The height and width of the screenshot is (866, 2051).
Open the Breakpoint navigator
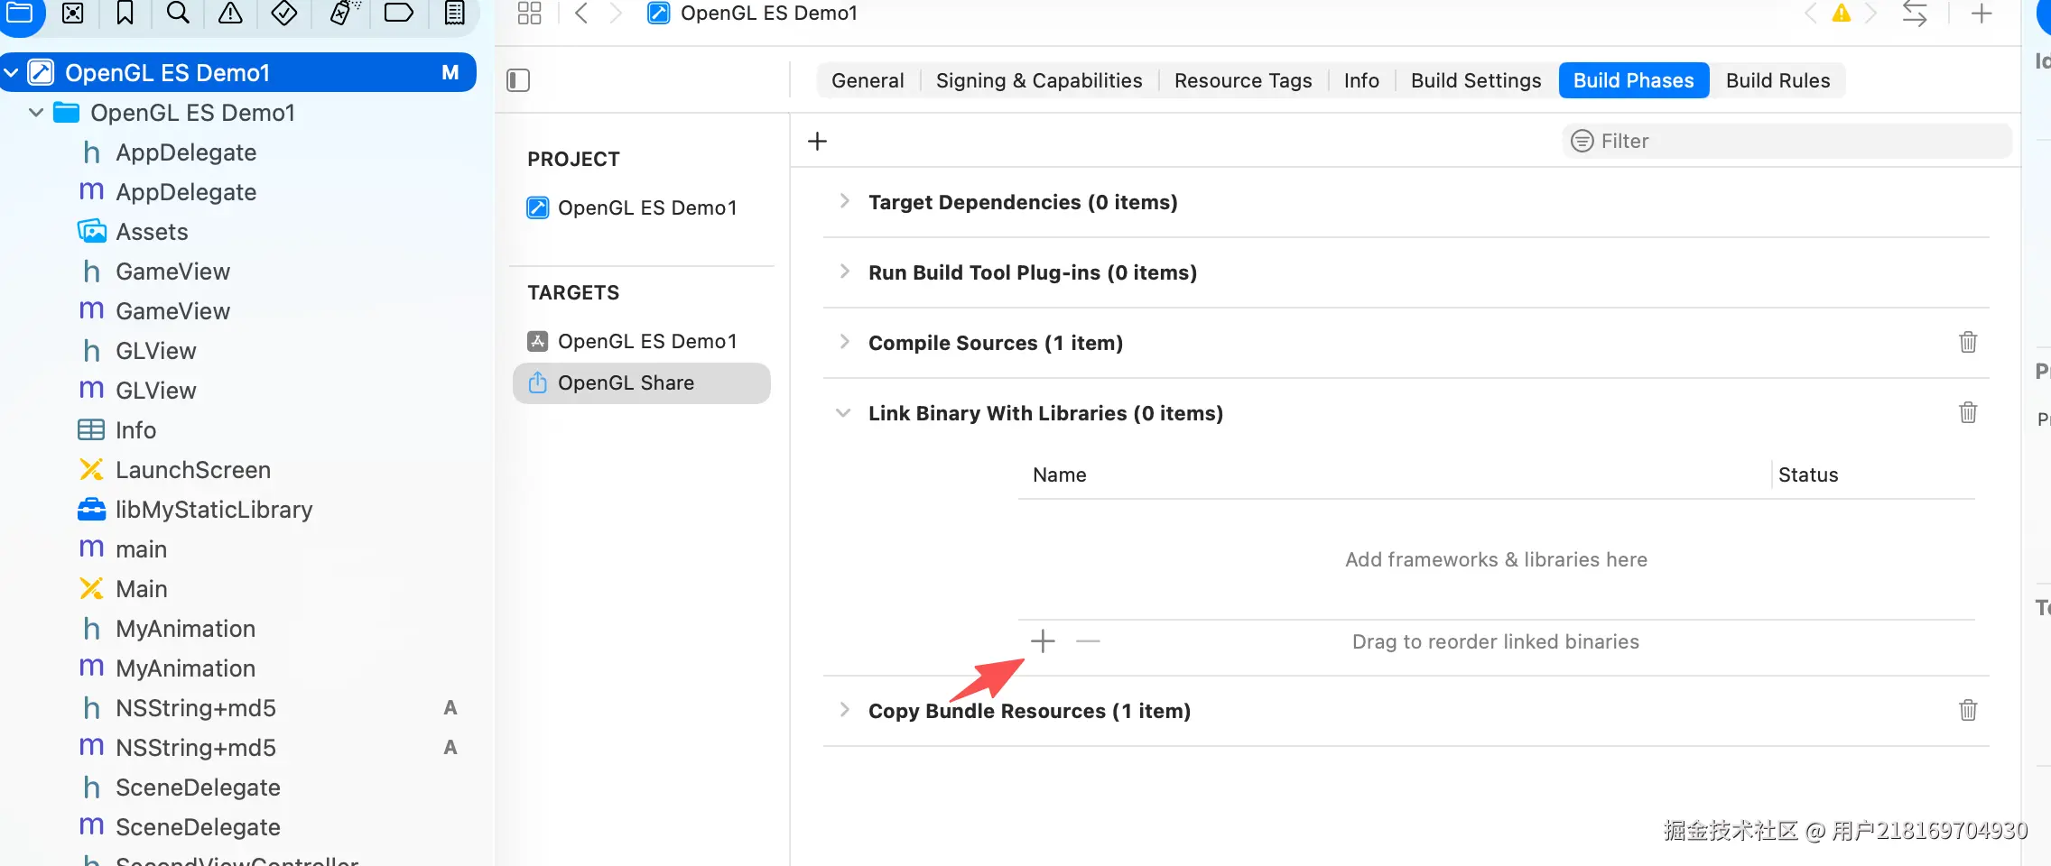pyautogui.click(x=398, y=13)
